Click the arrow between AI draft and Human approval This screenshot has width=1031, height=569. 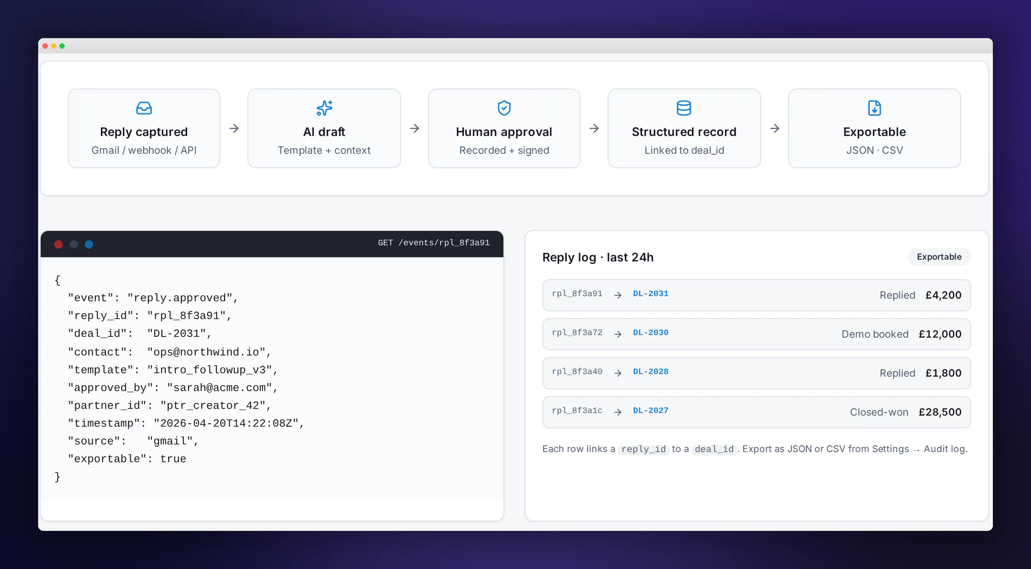[x=414, y=128]
